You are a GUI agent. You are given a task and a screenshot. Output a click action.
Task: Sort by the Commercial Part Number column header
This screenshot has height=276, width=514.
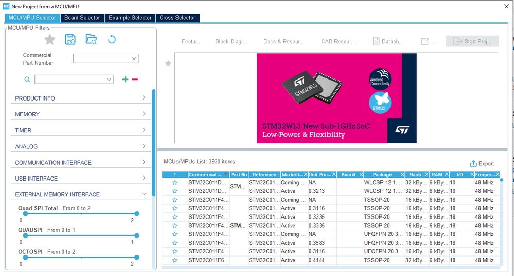pyautogui.click(x=208, y=174)
